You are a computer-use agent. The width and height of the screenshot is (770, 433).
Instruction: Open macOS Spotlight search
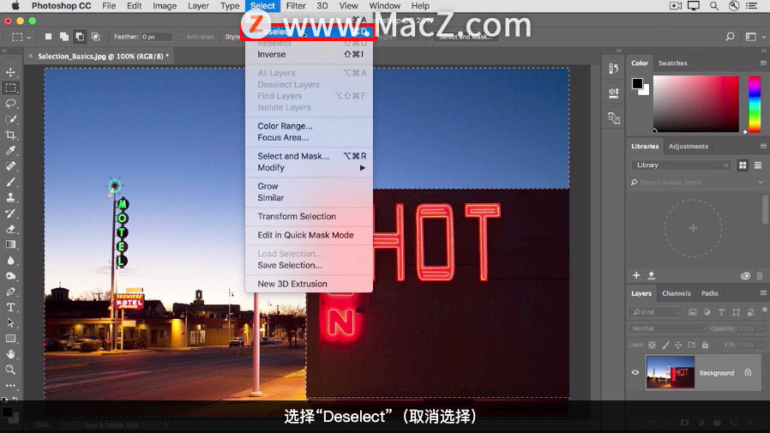(714, 6)
